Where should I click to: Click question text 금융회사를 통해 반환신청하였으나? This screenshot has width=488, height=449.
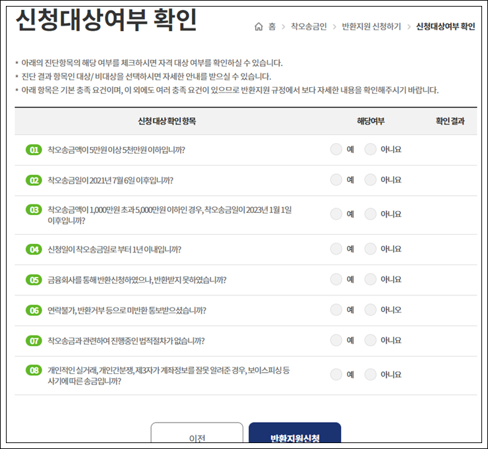pyautogui.click(x=137, y=280)
